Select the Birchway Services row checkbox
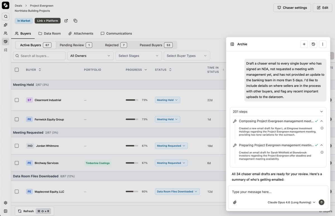 click(17, 163)
